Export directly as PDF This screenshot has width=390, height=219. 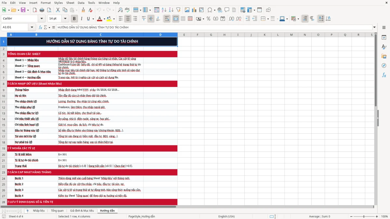click(35, 10)
